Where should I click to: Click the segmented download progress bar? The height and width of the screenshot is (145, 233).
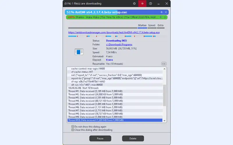[117, 36]
